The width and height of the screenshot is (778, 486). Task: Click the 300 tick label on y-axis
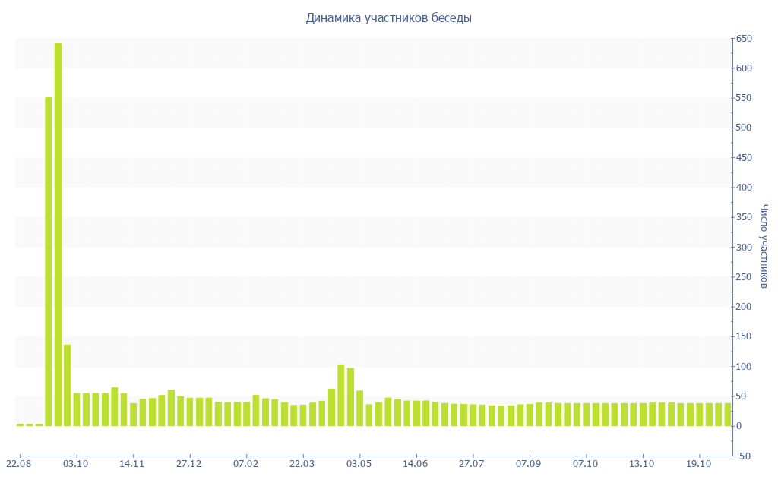tap(745, 248)
